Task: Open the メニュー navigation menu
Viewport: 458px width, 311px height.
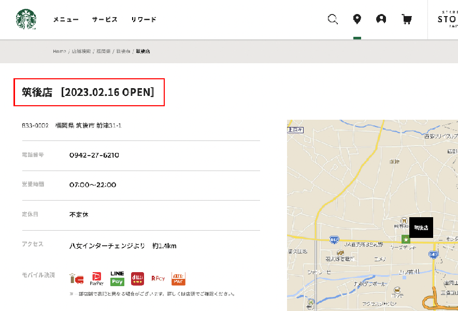Action: [66, 20]
